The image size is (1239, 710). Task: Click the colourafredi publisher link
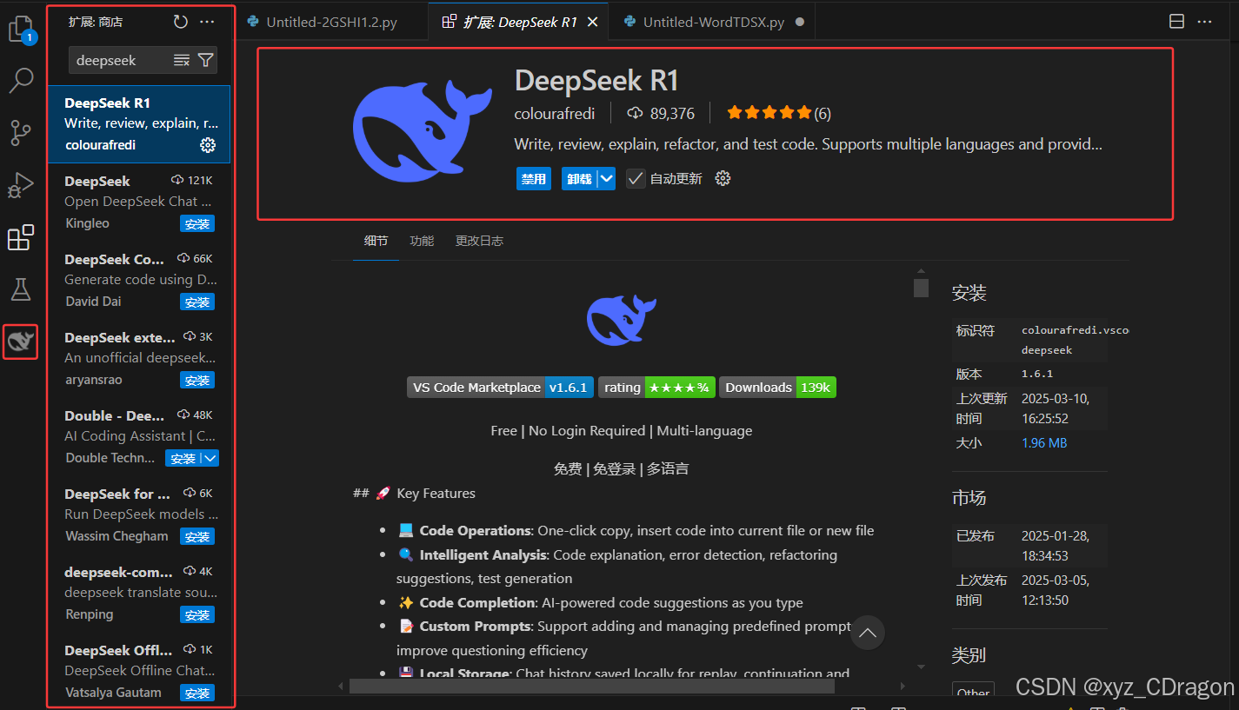pos(556,113)
